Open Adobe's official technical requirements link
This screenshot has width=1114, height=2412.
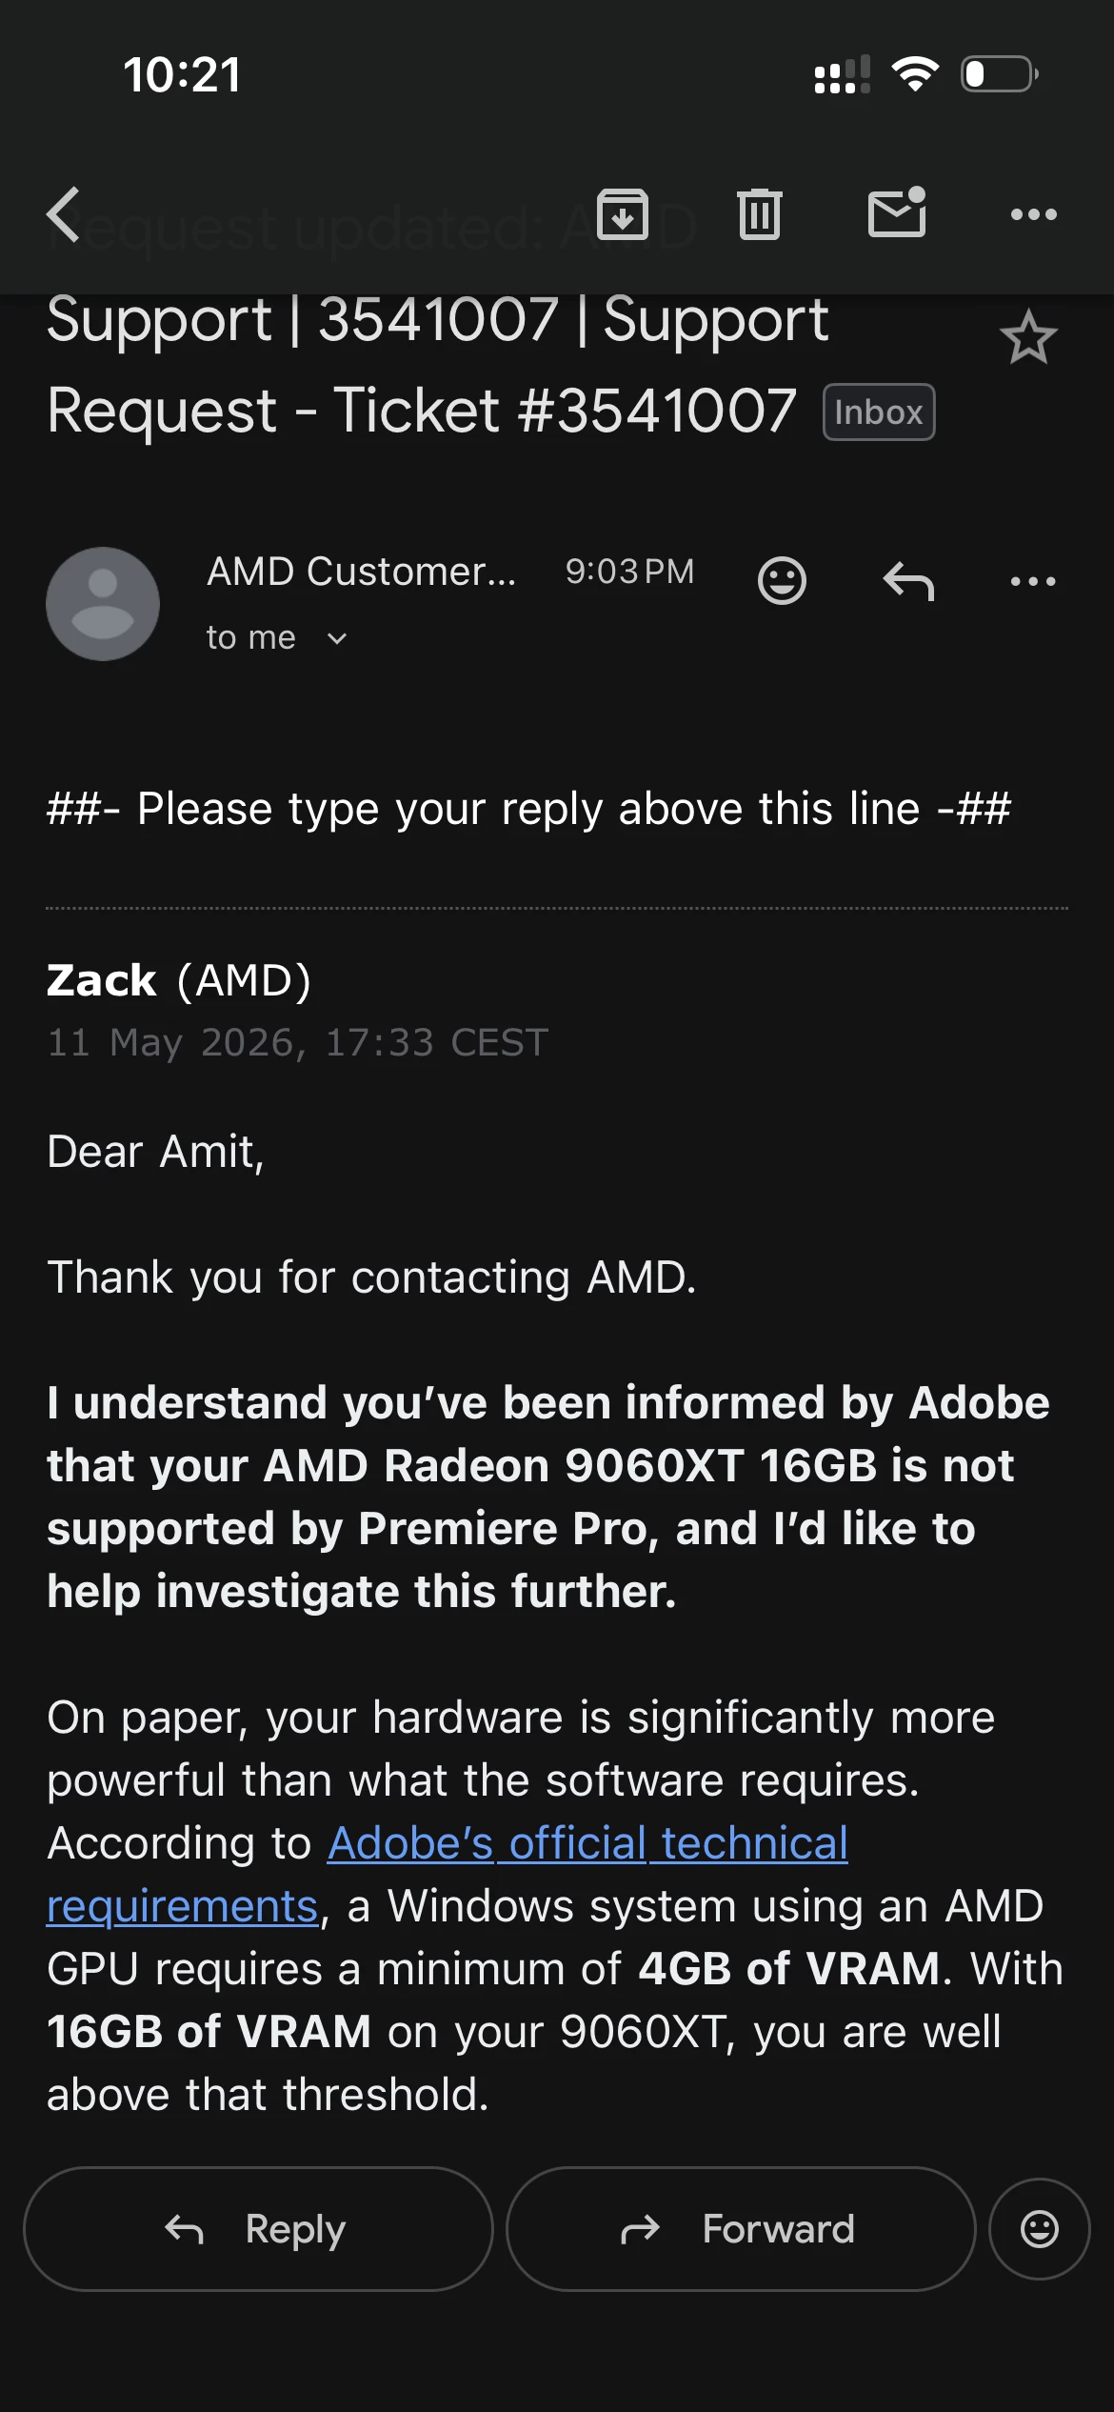click(448, 1875)
